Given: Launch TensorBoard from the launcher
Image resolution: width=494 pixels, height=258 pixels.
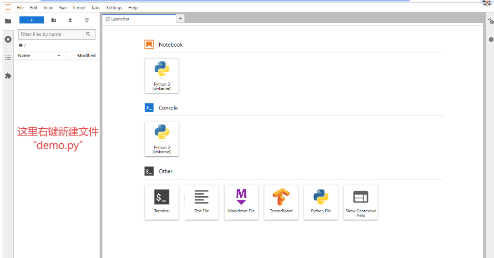Looking at the screenshot, I should click(281, 202).
